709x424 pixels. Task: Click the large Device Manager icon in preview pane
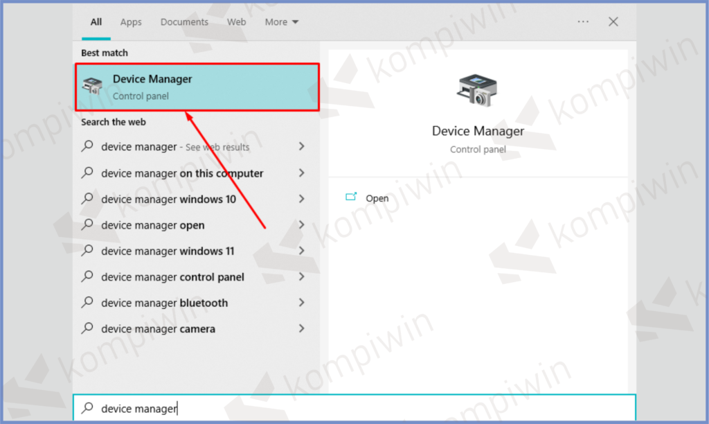coord(478,90)
